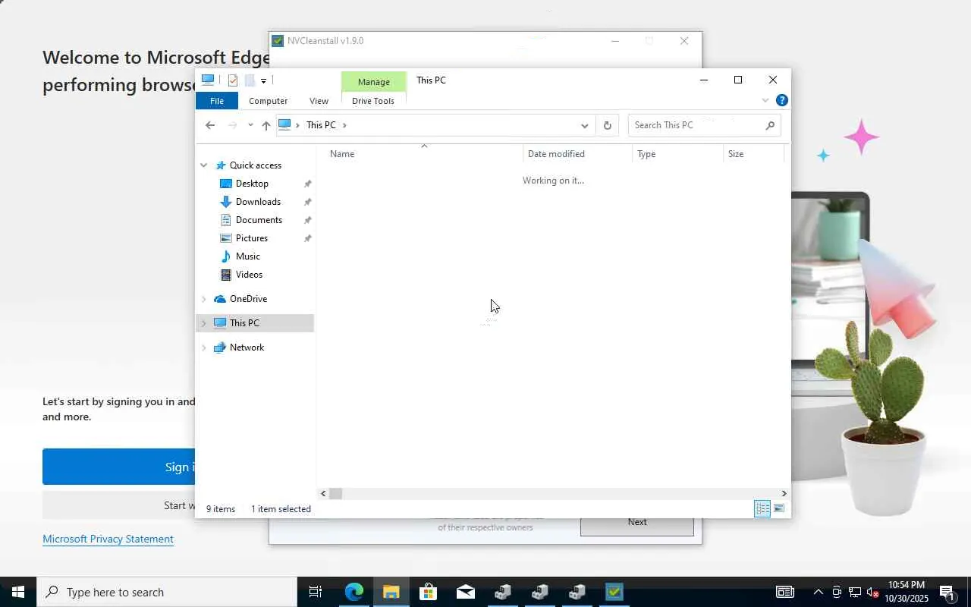Image resolution: width=971 pixels, height=607 pixels.
Task: Click the This PC breadcrumb in address bar
Action: (x=321, y=125)
